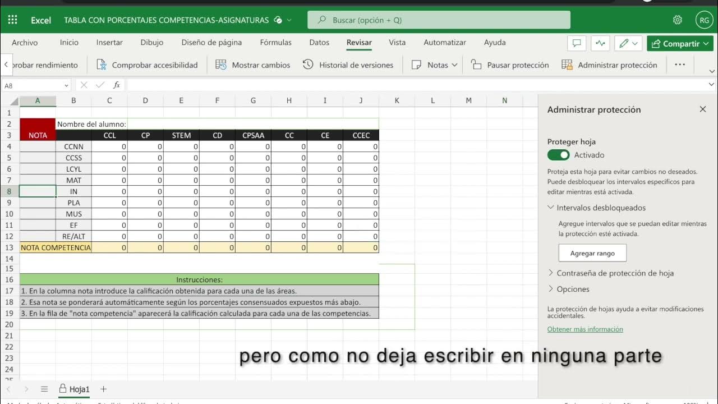This screenshot has width=718, height=404.
Task: Open the file title dropdown chevron
Action: pos(289,20)
